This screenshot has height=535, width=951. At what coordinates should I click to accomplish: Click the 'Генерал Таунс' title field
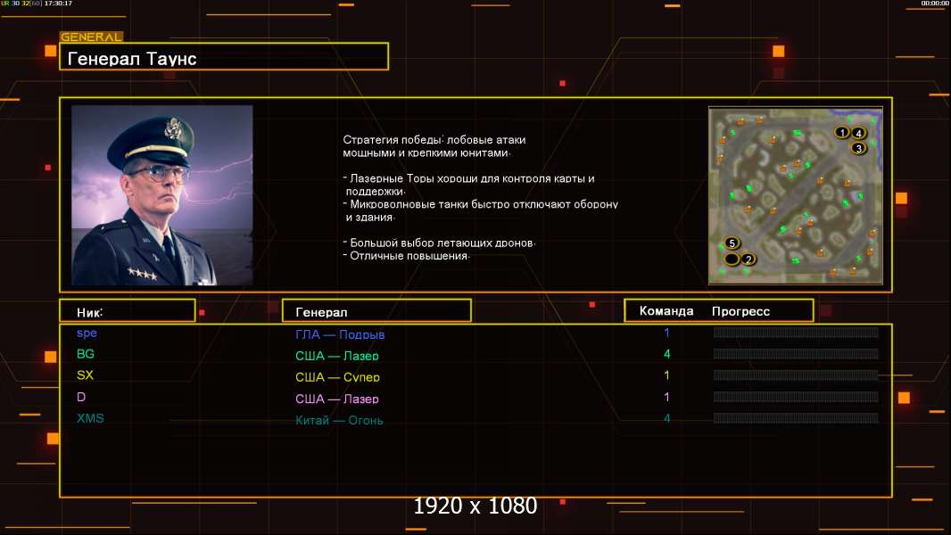click(224, 56)
